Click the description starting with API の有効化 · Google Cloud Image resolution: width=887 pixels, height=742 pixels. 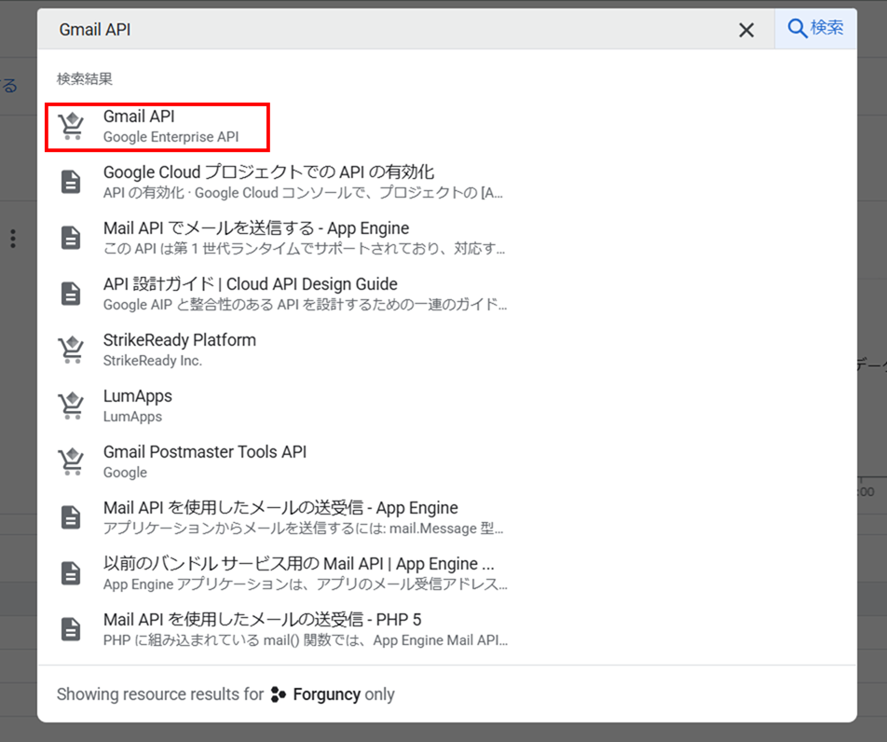[303, 193]
